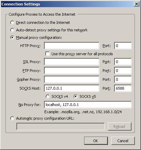Image resolution: width=141 pixels, height=150 pixels.
Task: Click the SOCKS port field showing 6588
Action: (123, 88)
